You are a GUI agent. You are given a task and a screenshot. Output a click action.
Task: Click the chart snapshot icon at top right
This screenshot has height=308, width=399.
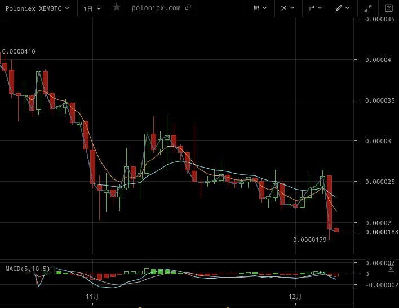(x=389, y=8)
